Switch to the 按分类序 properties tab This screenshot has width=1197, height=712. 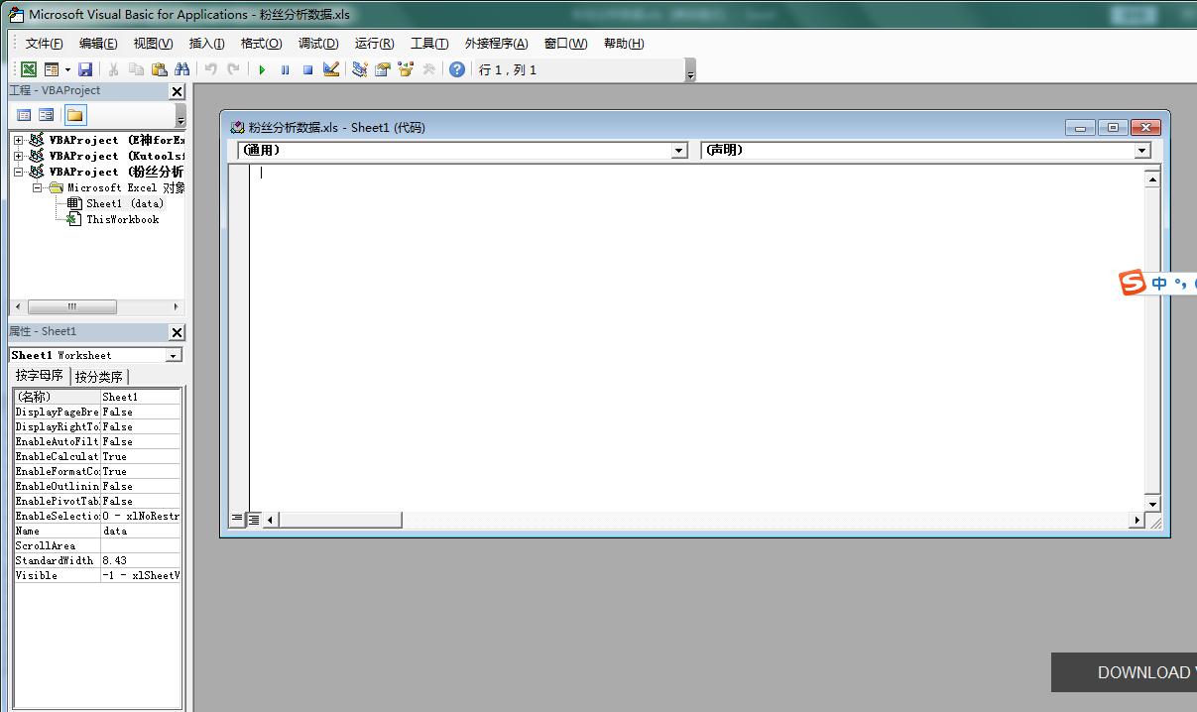[x=99, y=377]
